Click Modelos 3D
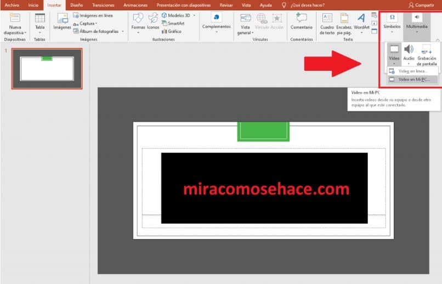442x284 pixels. [x=176, y=15]
